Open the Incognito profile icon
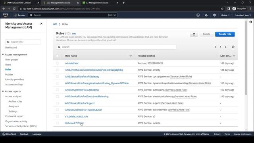This screenshot has height=143, width=254. pyautogui.click(x=239, y=9)
